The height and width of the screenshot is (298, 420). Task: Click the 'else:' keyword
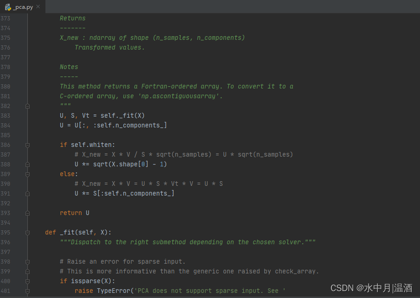tap(69, 174)
